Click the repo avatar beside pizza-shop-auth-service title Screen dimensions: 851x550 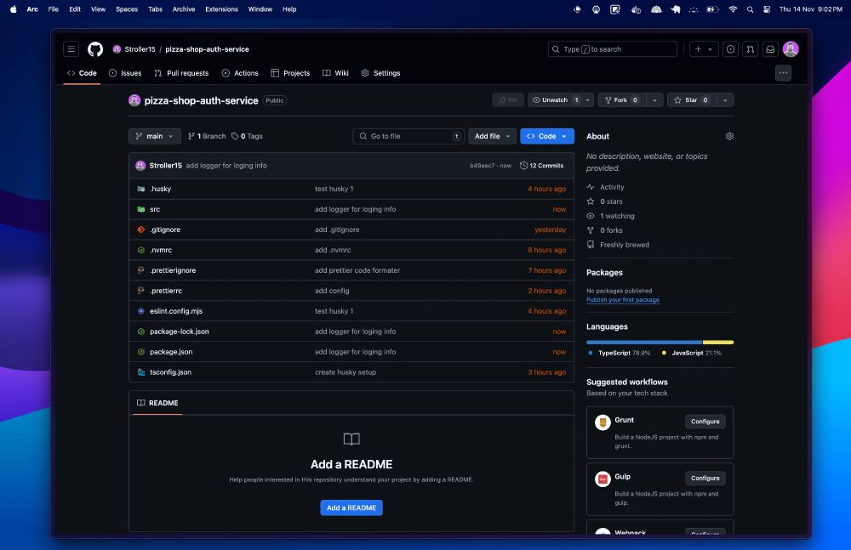tap(134, 100)
